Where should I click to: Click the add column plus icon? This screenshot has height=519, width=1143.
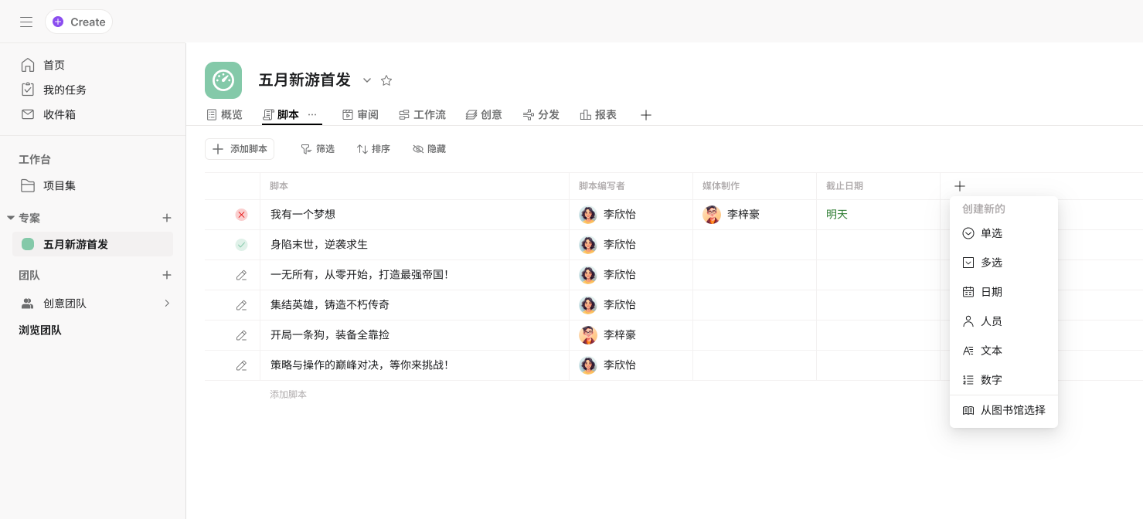click(960, 186)
